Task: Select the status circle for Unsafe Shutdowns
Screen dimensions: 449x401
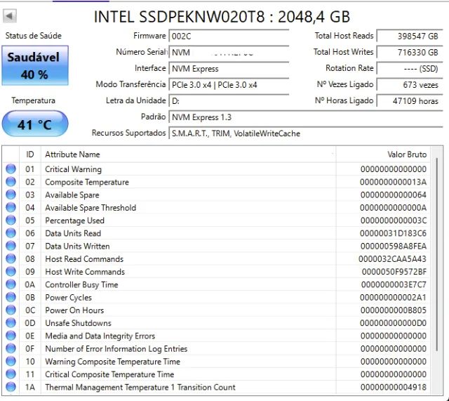Action: point(11,323)
